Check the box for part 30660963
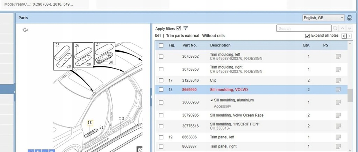The height and width of the screenshot is (152, 358). pos(161,102)
